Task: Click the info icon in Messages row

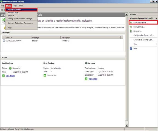Action: click(4, 41)
